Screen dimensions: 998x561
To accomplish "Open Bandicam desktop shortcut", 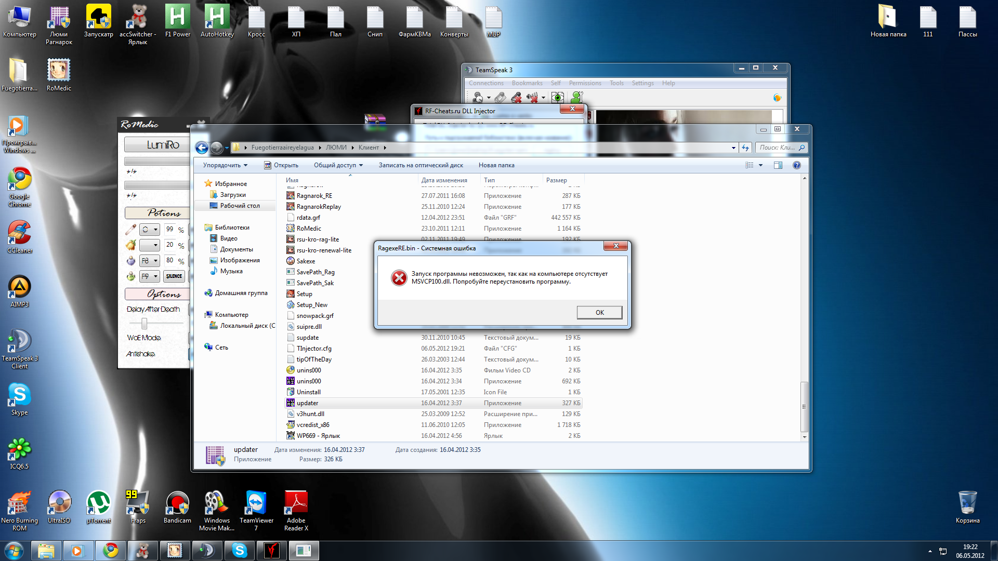I will pos(177,507).
